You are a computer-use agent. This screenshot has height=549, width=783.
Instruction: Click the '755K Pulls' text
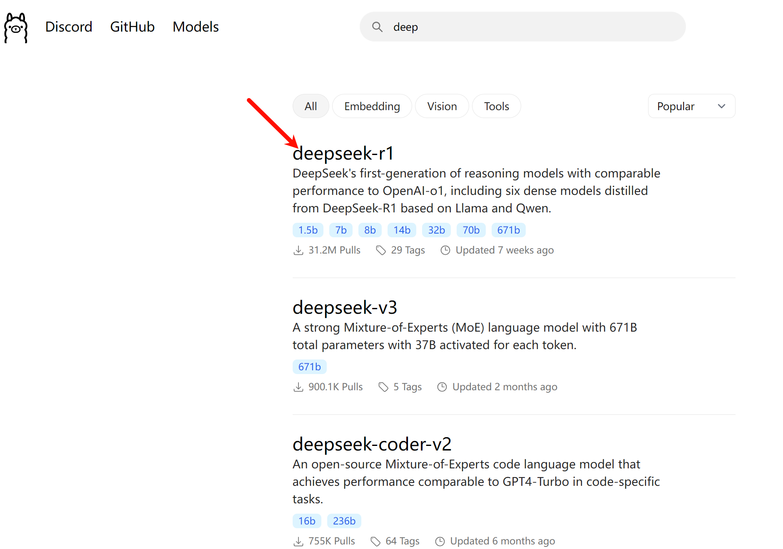pyautogui.click(x=332, y=541)
